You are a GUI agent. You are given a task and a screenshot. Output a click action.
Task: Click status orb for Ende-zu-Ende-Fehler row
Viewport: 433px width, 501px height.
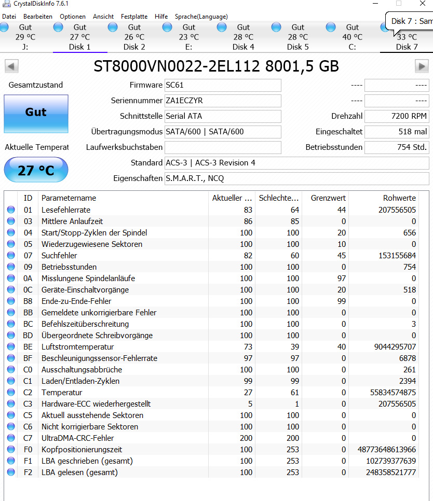[x=11, y=301]
